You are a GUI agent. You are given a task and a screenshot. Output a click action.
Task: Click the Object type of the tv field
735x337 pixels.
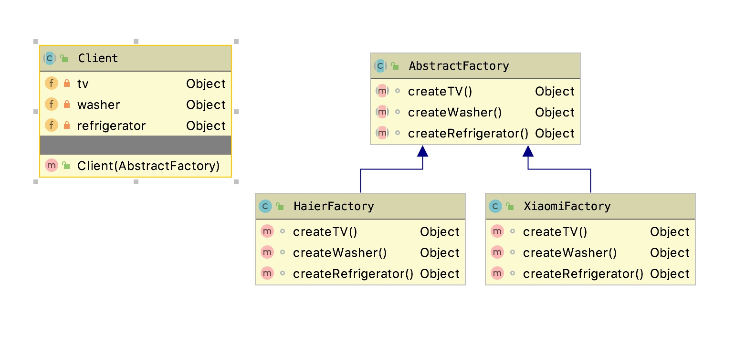coord(206,84)
